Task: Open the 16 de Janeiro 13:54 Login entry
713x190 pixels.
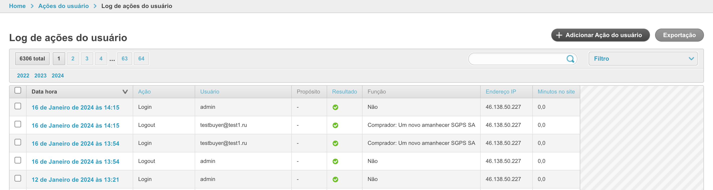Action: pyautogui.click(x=75, y=144)
